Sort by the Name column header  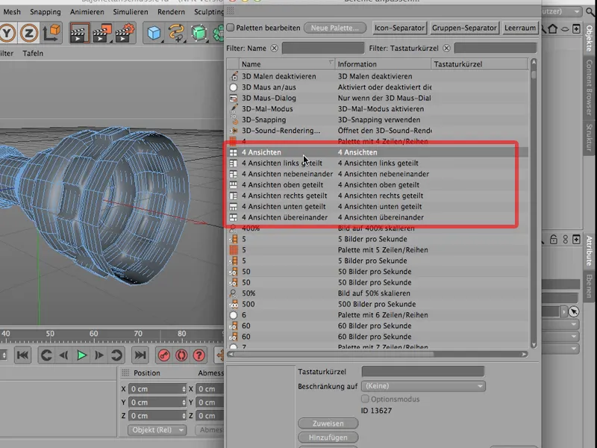[287, 64]
